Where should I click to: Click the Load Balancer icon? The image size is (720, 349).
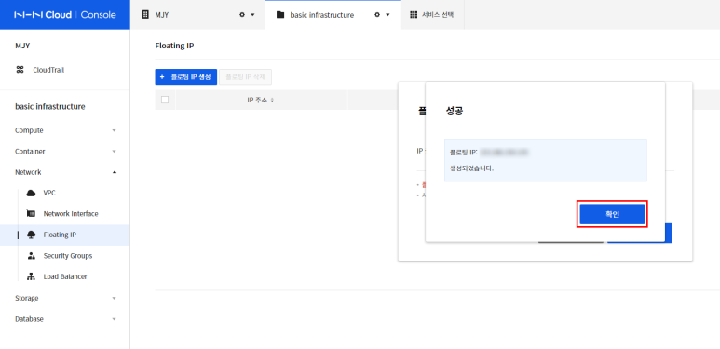[x=32, y=276]
